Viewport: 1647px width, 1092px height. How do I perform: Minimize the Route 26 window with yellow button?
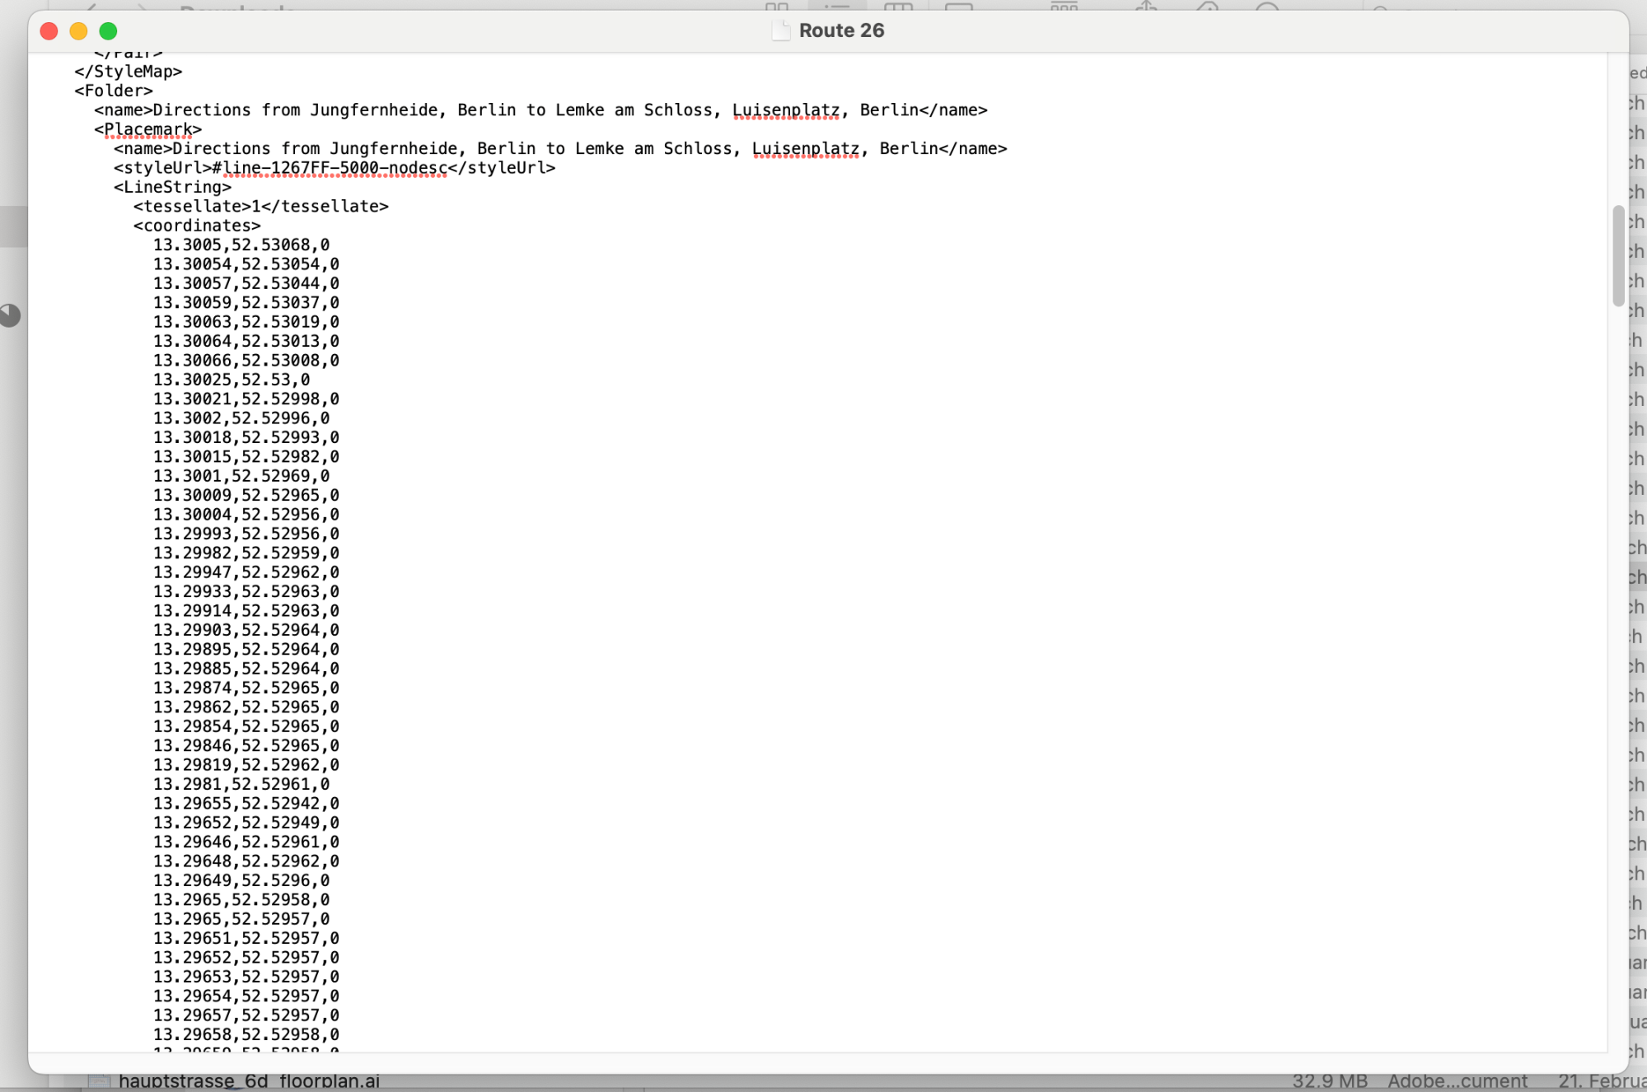pyautogui.click(x=78, y=31)
